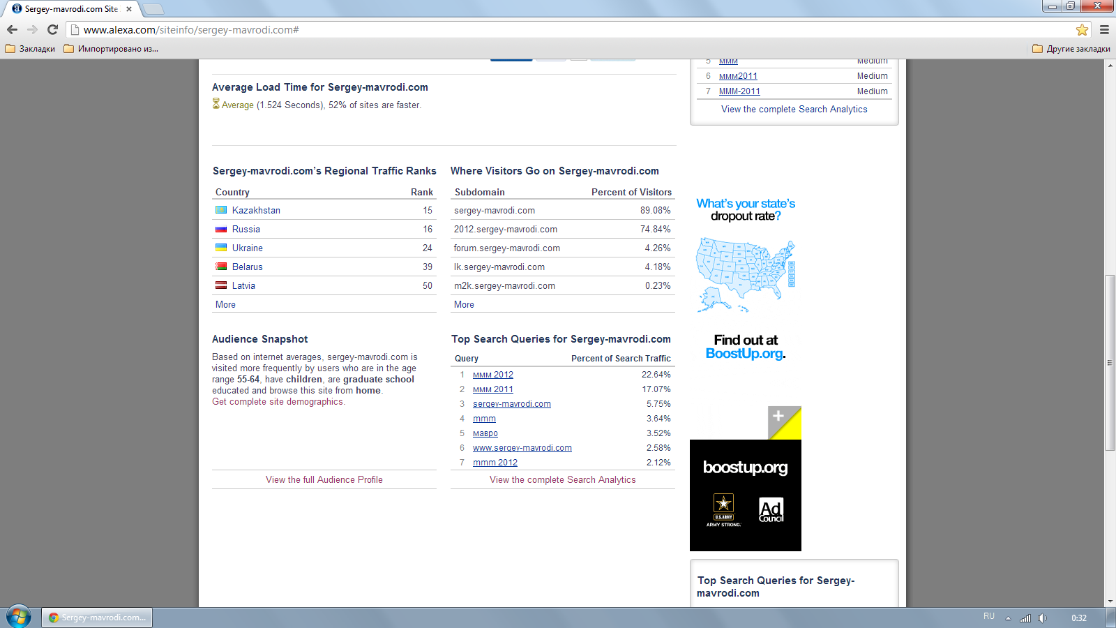Image resolution: width=1116 pixels, height=628 pixels.
Task: Open the Latvia country link
Action: (x=243, y=285)
